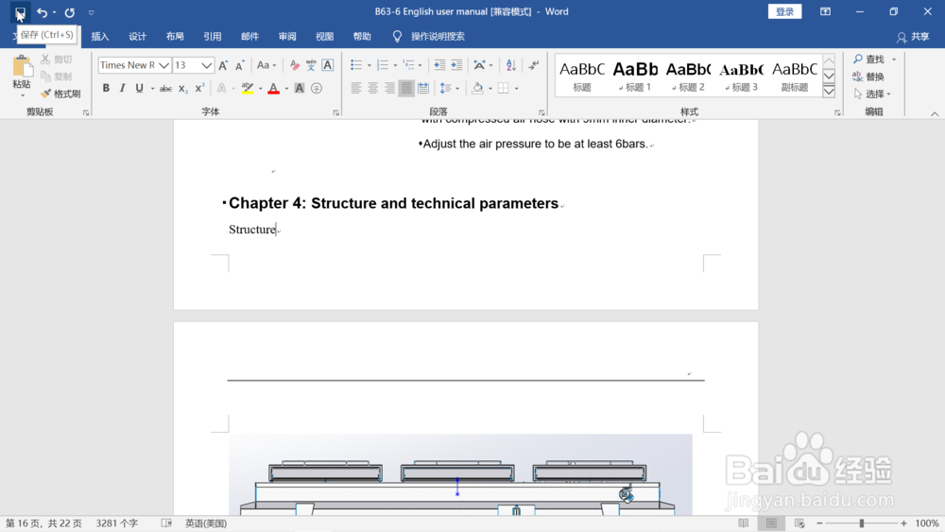The height and width of the screenshot is (532, 945).
Task: Toggle bold formatting
Action: (x=106, y=88)
